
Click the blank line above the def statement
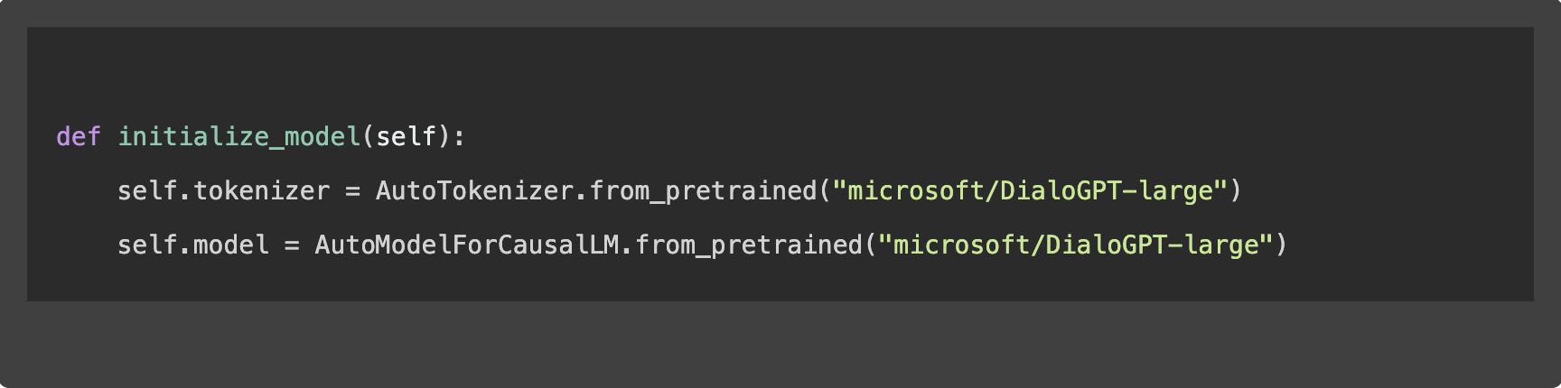coord(361,82)
